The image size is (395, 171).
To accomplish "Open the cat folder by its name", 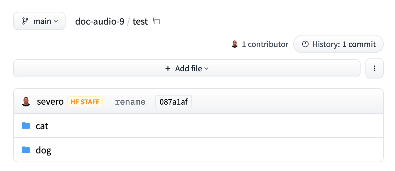I will 42,126.
